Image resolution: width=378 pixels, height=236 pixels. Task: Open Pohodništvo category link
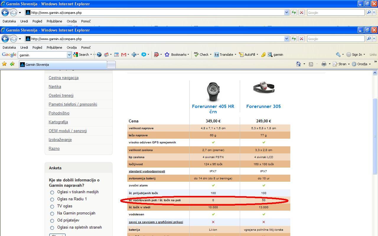(59, 113)
